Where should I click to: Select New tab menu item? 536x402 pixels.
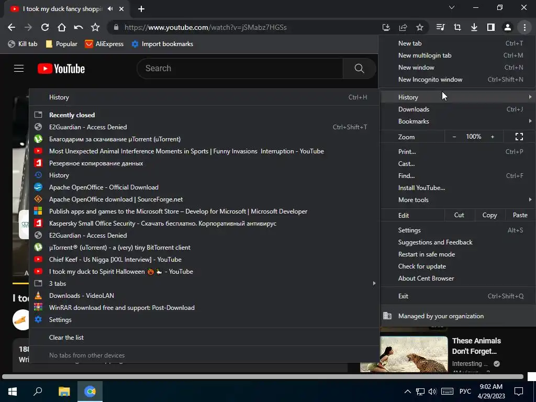pyautogui.click(x=457, y=43)
